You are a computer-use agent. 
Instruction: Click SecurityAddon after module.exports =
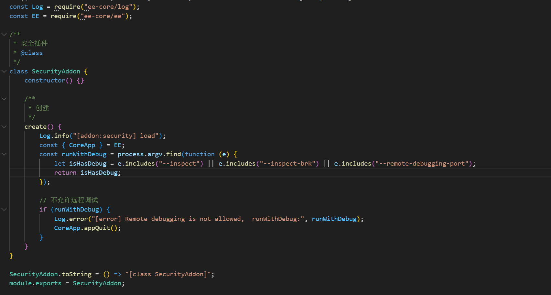(97, 283)
